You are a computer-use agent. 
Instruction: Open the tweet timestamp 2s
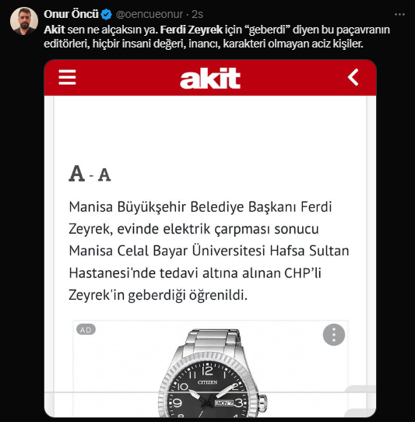197,14
